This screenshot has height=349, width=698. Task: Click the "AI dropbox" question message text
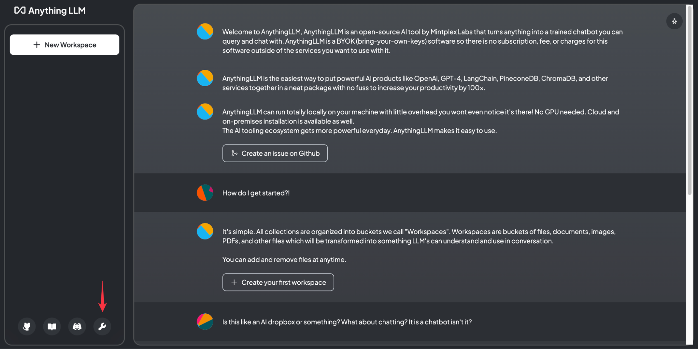point(347,322)
